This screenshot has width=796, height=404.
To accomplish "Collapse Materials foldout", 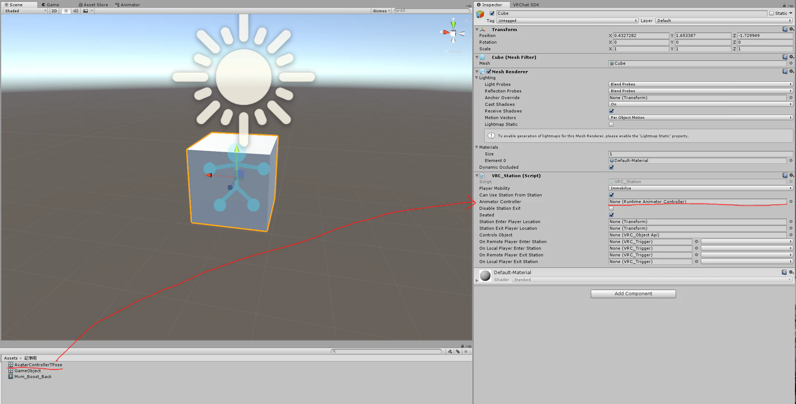I will [477, 147].
